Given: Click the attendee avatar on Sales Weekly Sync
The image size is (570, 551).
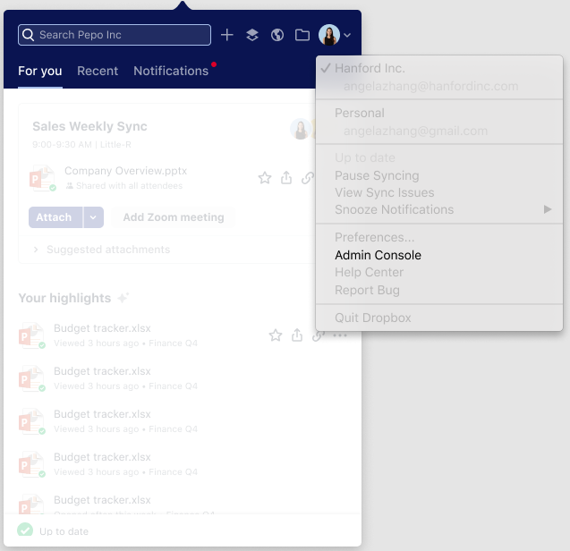Looking at the screenshot, I should (x=301, y=129).
